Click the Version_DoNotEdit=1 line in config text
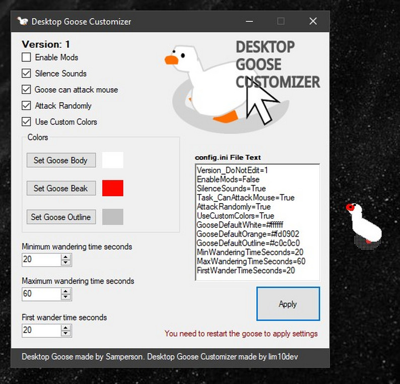The image size is (400, 384). click(232, 170)
